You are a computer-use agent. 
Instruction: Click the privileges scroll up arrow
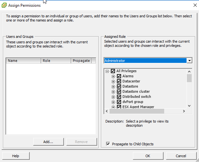coord(189,72)
